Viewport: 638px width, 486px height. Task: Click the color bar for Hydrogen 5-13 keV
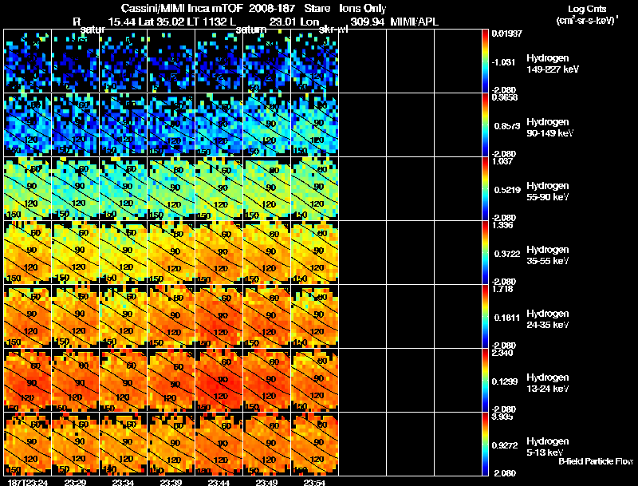485,444
